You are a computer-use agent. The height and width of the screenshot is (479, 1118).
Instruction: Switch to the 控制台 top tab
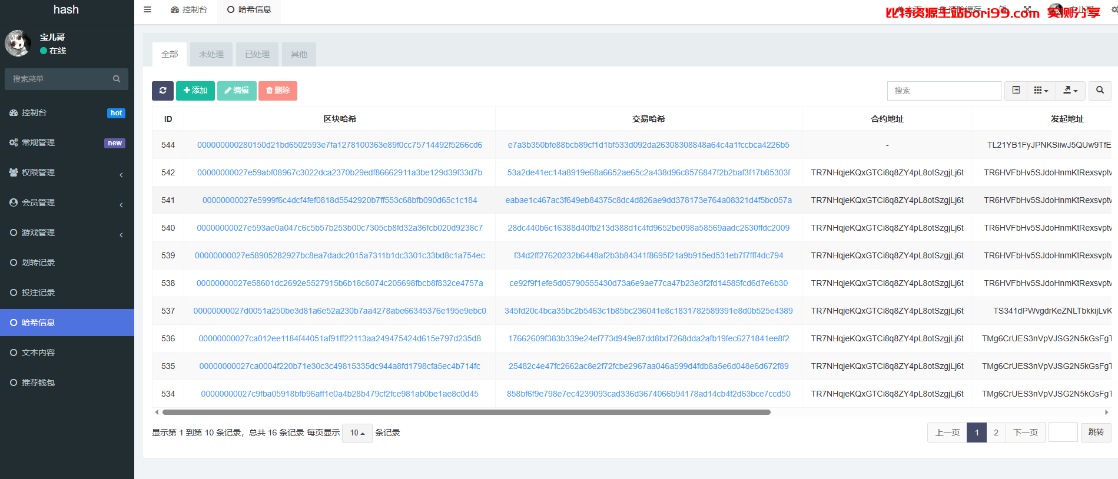(189, 10)
